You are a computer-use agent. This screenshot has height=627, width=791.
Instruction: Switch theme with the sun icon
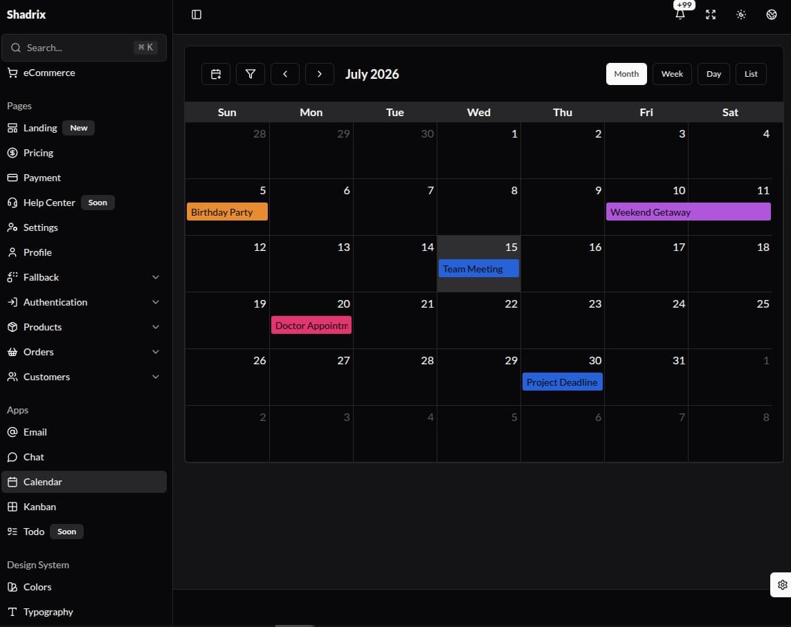pos(741,15)
